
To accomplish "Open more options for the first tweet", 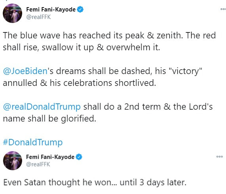I will click(223, 9).
